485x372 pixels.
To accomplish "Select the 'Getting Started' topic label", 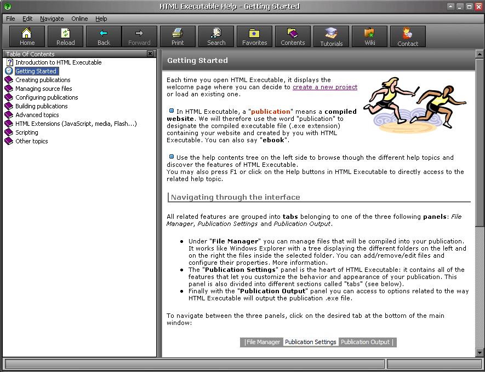I will (x=36, y=71).
